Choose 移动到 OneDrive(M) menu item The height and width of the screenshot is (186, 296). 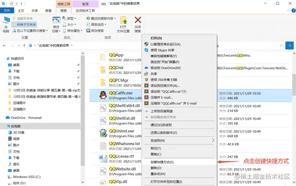[179, 68]
